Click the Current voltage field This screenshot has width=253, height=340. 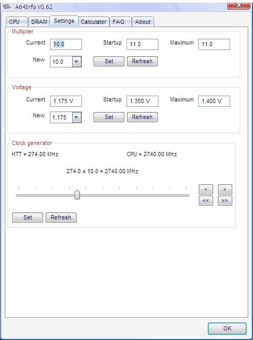pyautogui.click(x=66, y=101)
